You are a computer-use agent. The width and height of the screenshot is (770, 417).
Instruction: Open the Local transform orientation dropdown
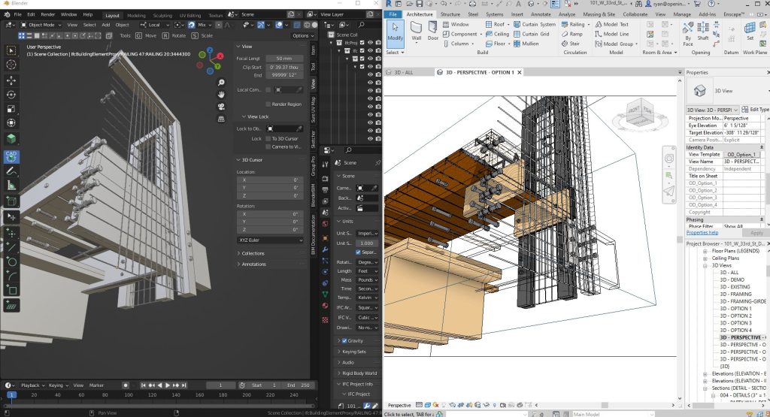click(x=153, y=25)
